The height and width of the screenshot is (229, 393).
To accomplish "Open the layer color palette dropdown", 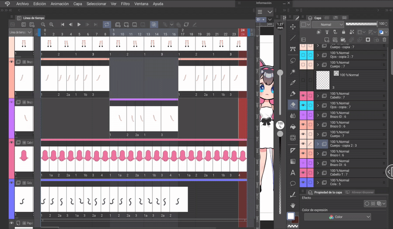I will tap(306, 25).
